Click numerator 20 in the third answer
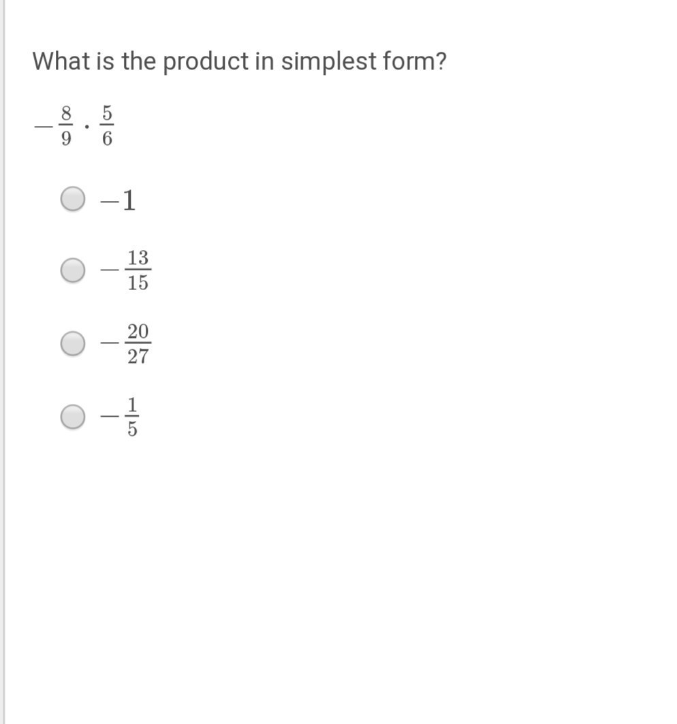 click(138, 332)
